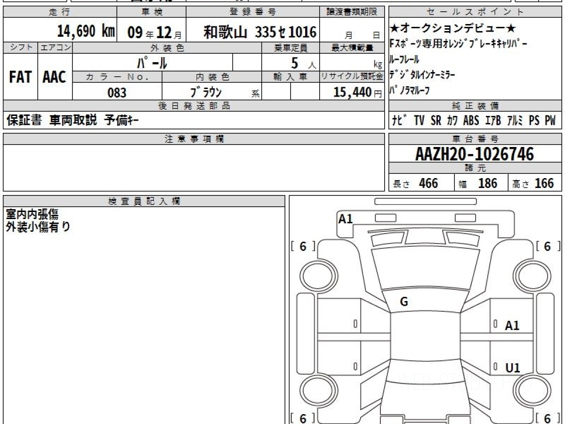The image size is (565, 424).
Task: Click inspector note 外装小傷有り
Action: (38, 227)
